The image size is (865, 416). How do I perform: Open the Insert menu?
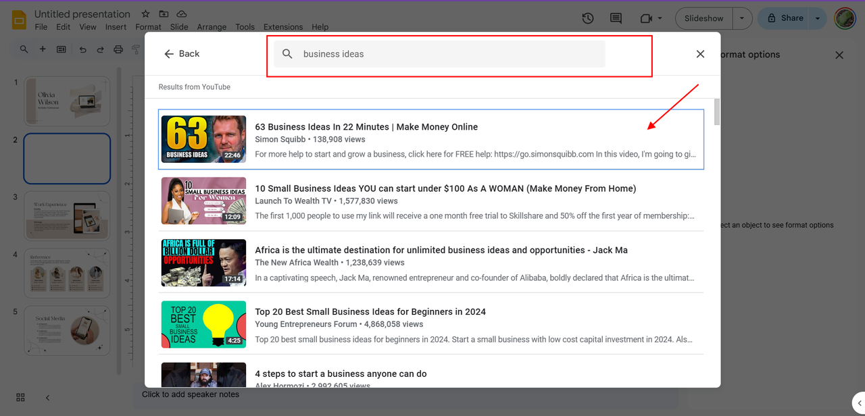(x=116, y=27)
